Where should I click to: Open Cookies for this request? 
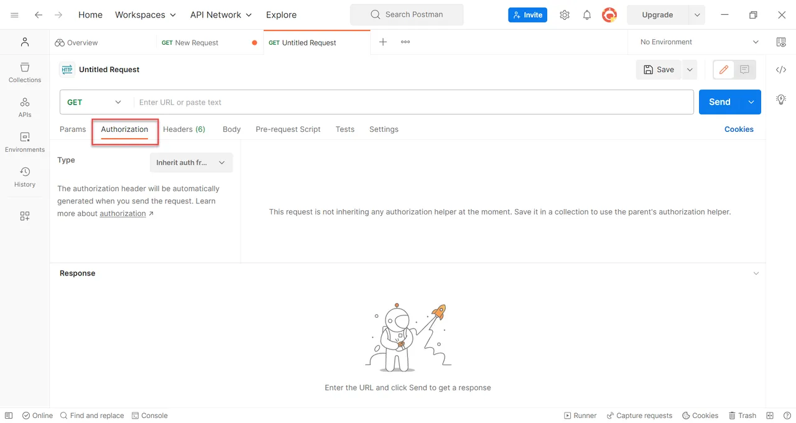(x=739, y=129)
